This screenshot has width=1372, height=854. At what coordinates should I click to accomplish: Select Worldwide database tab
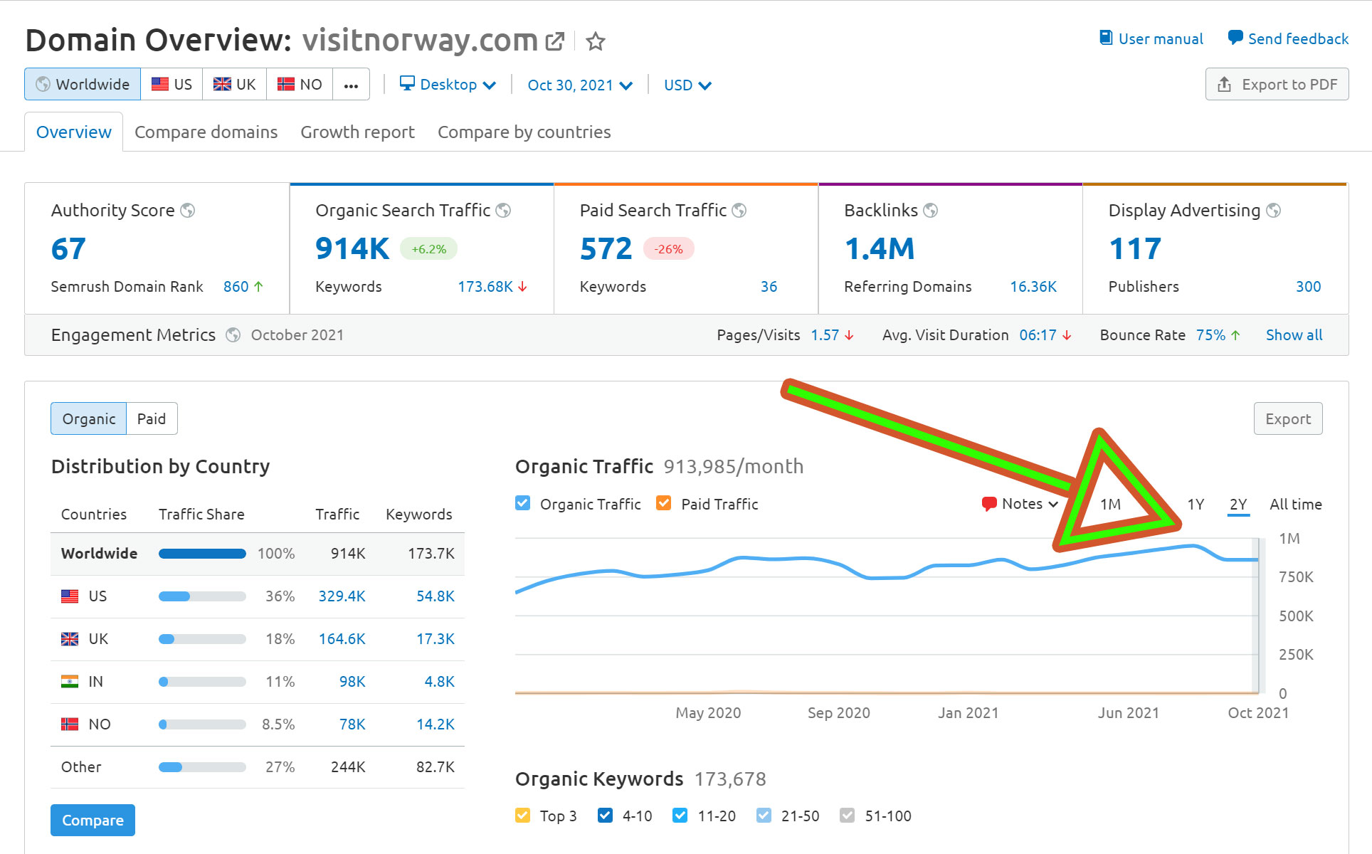click(x=83, y=84)
